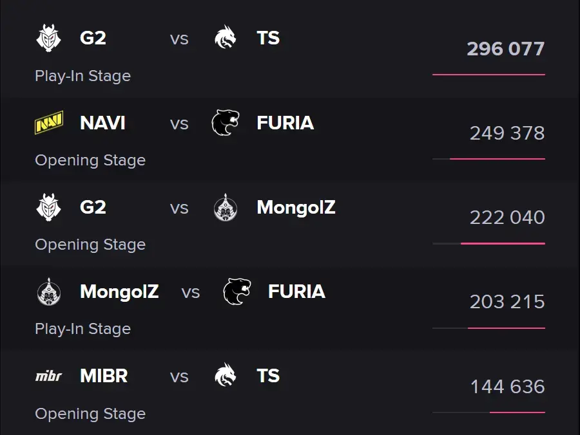580x435 pixels.
Task: Click the viewership bar under 222 040
Action: tap(488, 243)
